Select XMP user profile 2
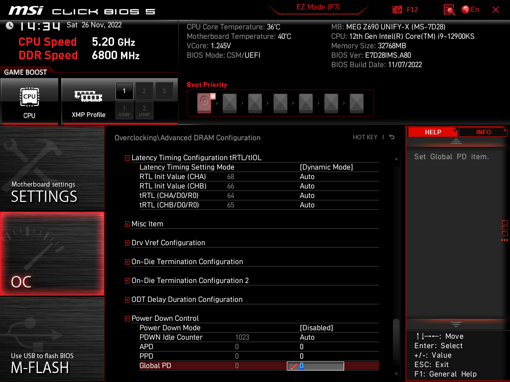The height and width of the screenshot is (382, 510). 144,110
